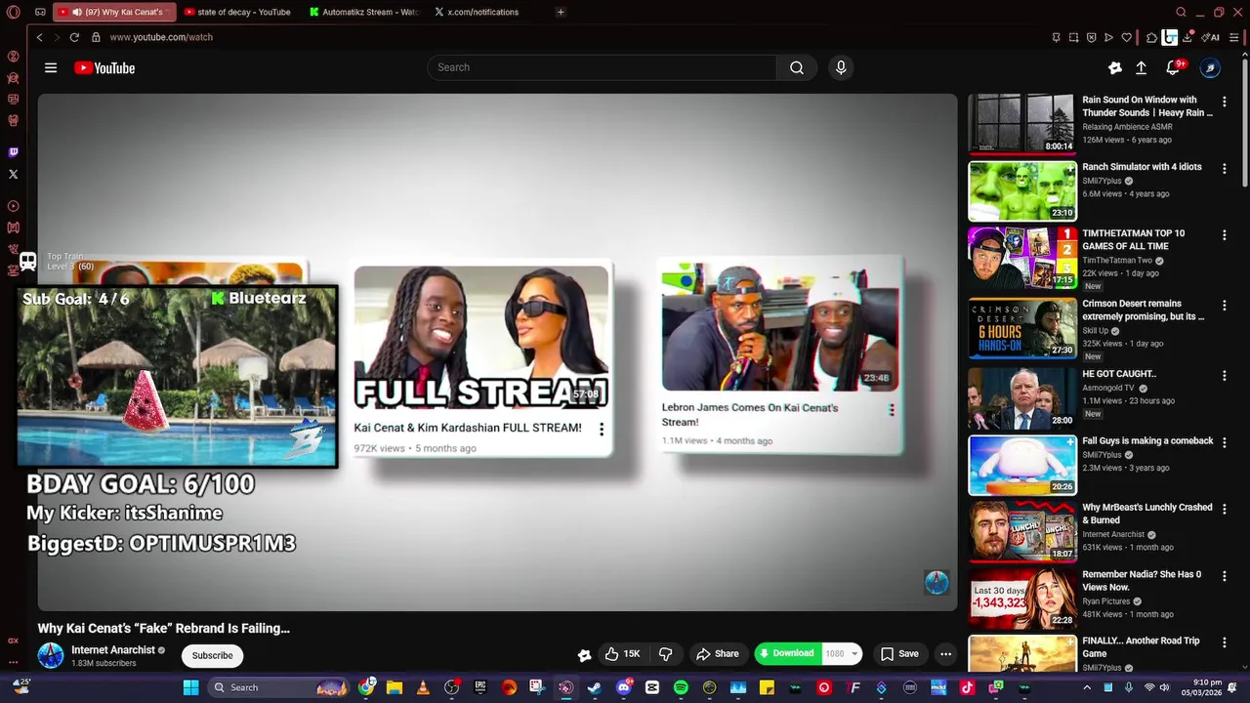Click the green Download button
The height and width of the screenshot is (703, 1250).
pyautogui.click(x=787, y=653)
